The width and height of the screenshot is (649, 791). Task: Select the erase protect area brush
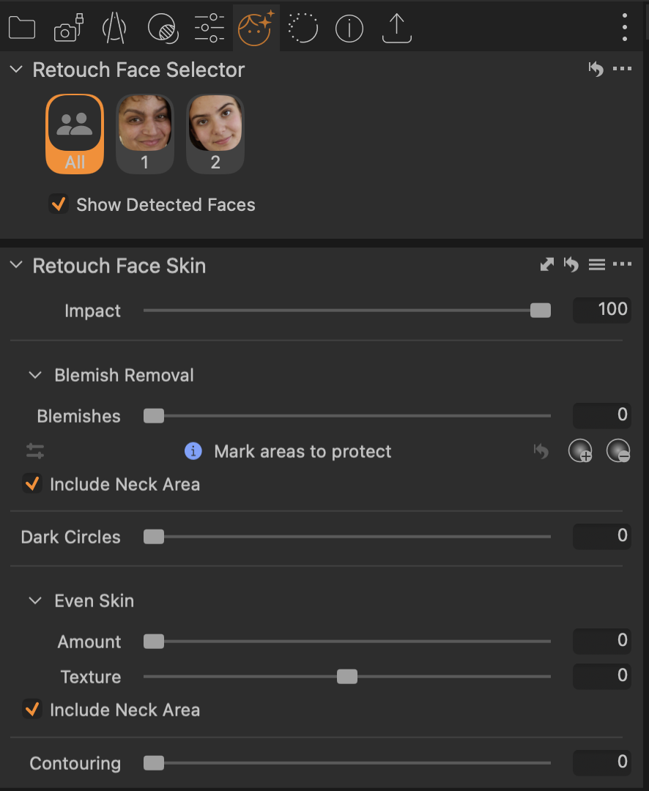[618, 450]
